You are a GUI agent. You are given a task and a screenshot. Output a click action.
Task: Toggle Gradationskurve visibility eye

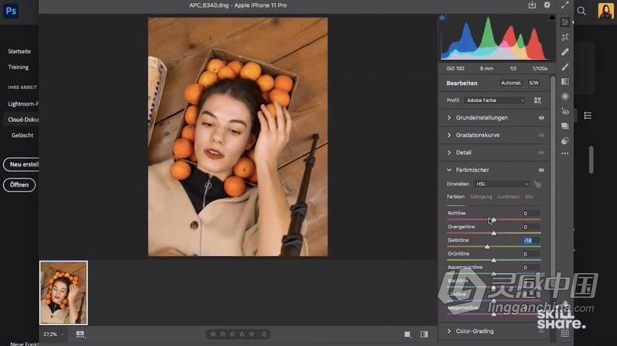click(542, 135)
